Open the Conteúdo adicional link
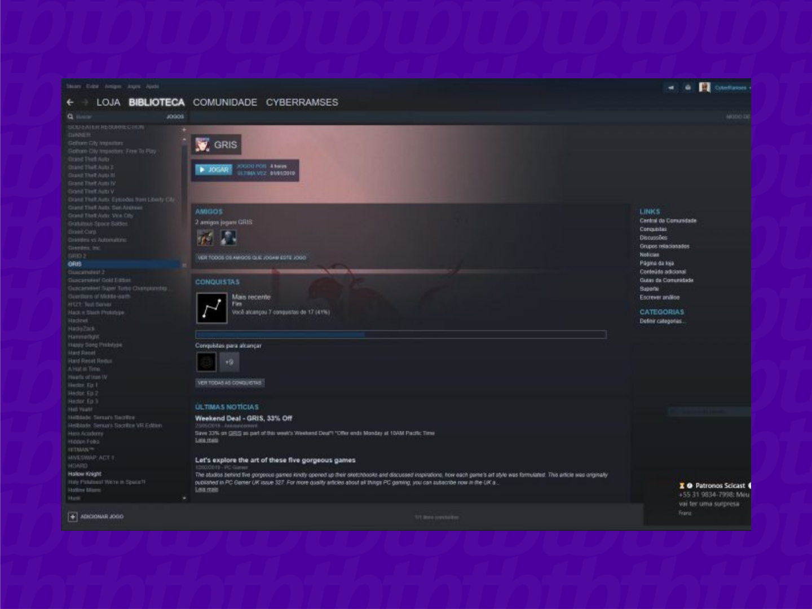Screen dimensions: 812x609 [663, 271]
